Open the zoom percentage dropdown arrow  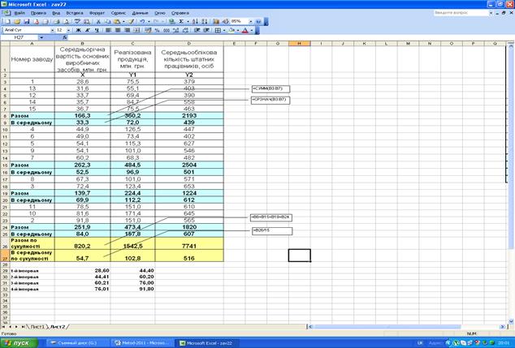(x=251, y=21)
